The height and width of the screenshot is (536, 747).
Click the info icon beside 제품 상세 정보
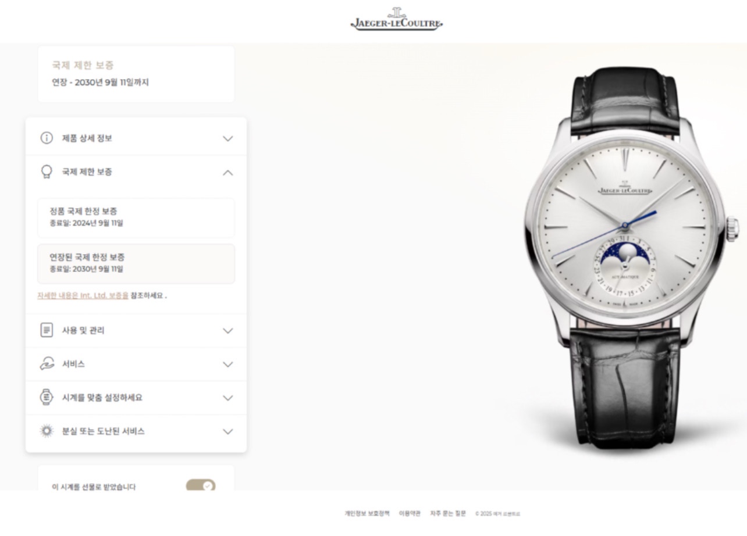[47, 138]
